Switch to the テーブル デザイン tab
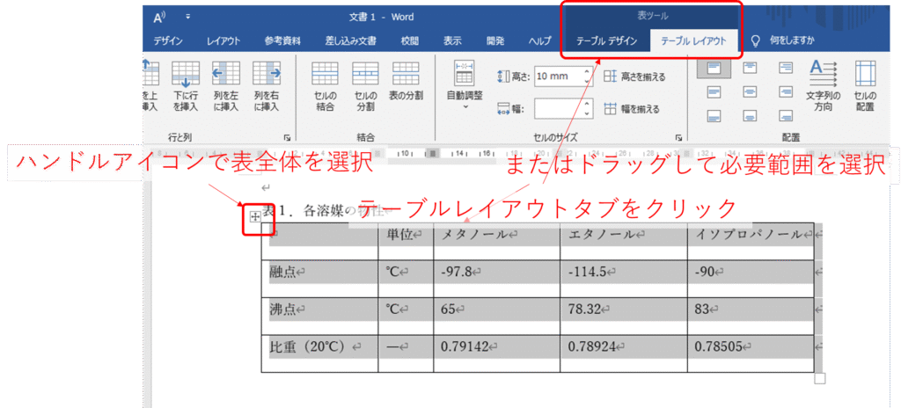Image resolution: width=901 pixels, height=408 pixels. [605, 40]
